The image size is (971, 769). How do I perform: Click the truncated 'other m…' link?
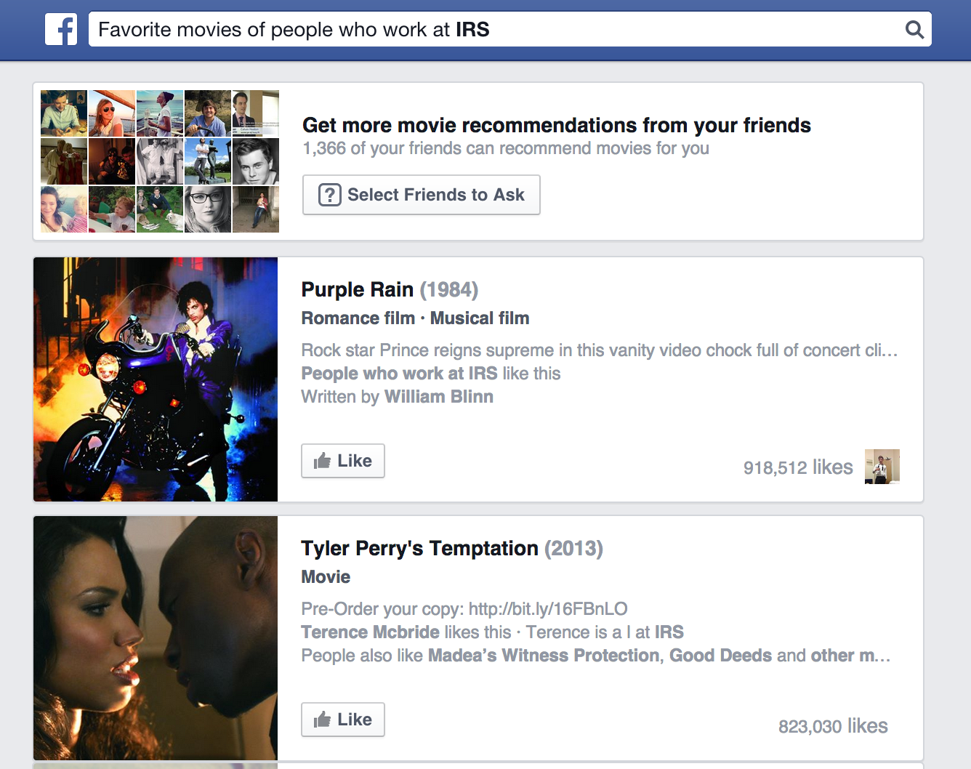(x=850, y=656)
